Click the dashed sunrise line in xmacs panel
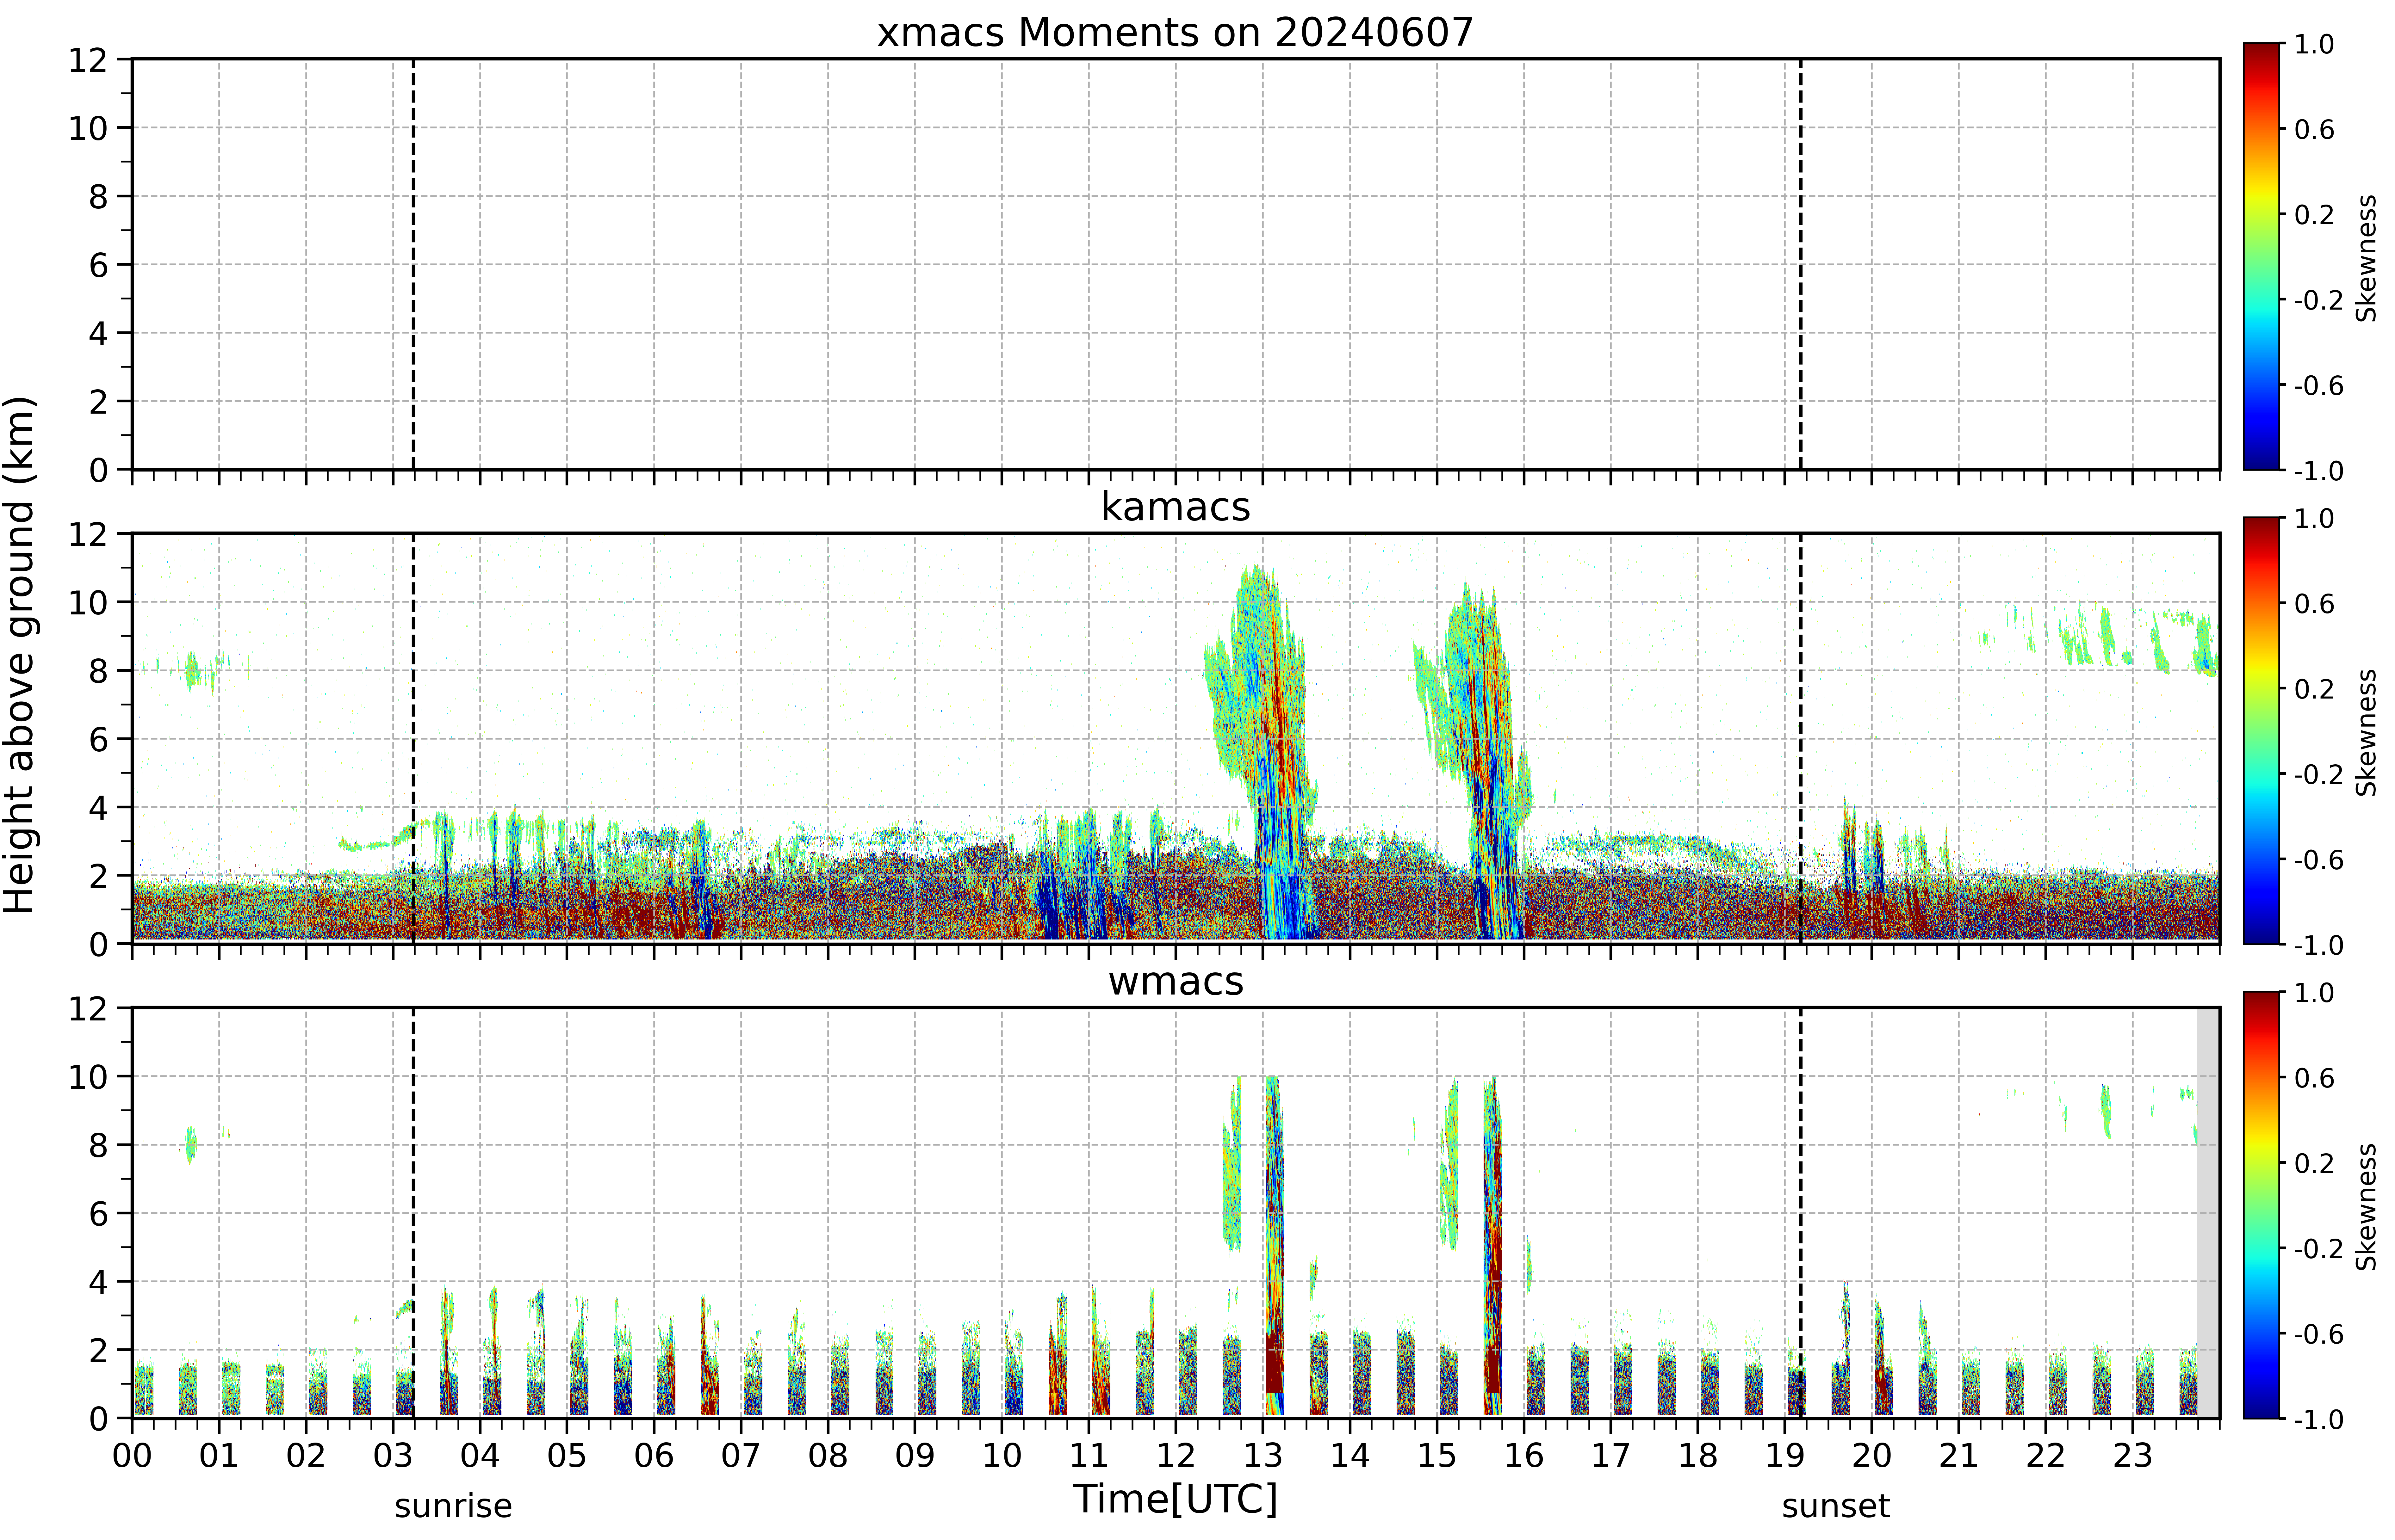The image size is (2395, 1540). coord(413,264)
